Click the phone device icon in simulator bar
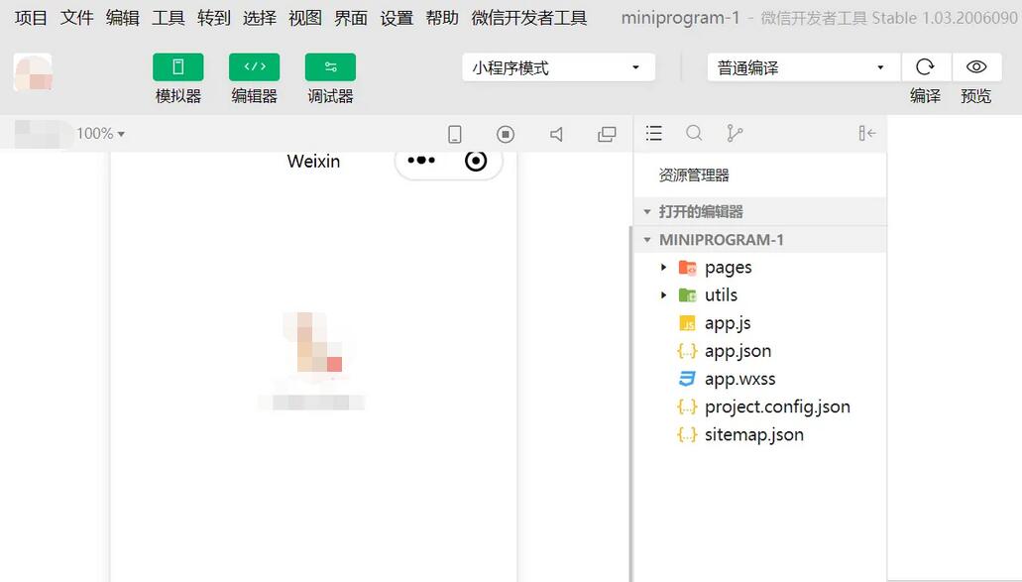Image resolution: width=1022 pixels, height=582 pixels. (x=455, y=134)
